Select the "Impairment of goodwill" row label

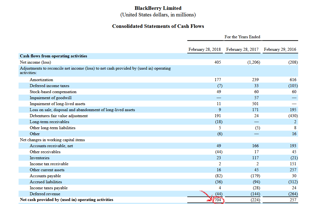click(51, 98)
